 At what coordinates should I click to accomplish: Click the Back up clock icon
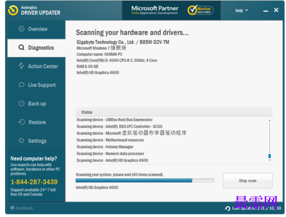[22, 103]
